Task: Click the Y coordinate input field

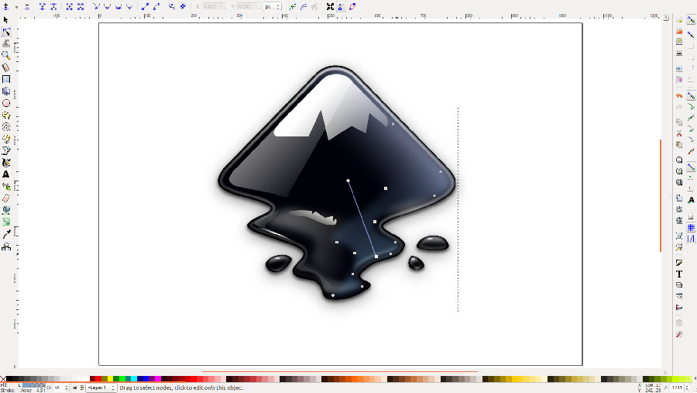Action: click(x=248, y=7)
